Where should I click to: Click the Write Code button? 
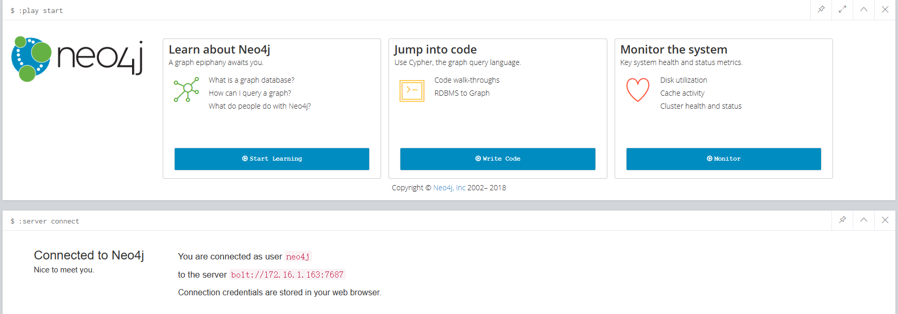(x=498, y=159)
